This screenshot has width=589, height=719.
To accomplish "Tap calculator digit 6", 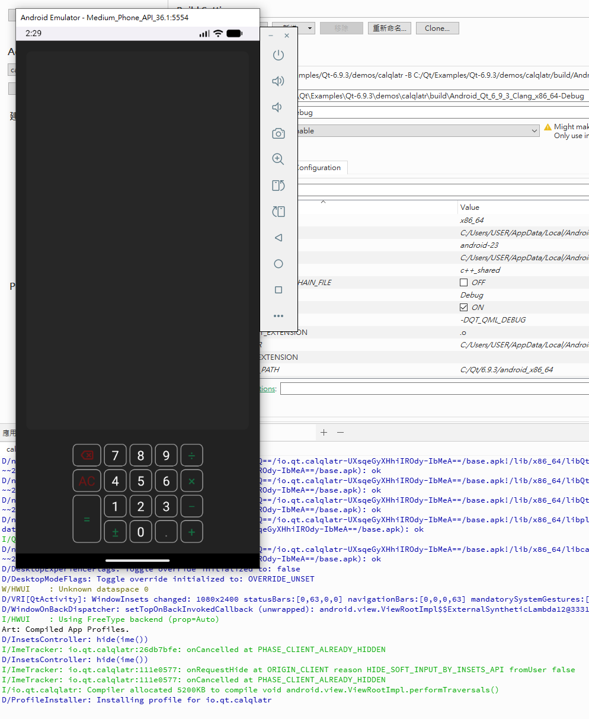I will tap(166, 481).
